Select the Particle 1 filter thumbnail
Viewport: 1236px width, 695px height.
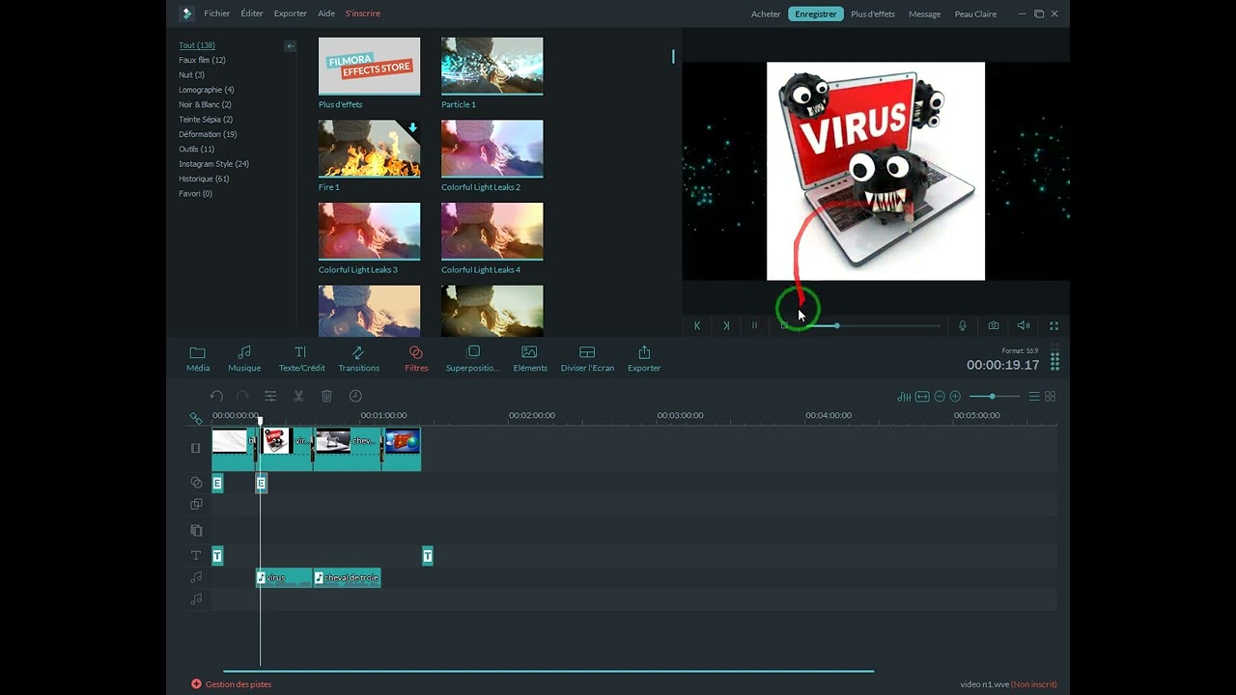[492, 66]
